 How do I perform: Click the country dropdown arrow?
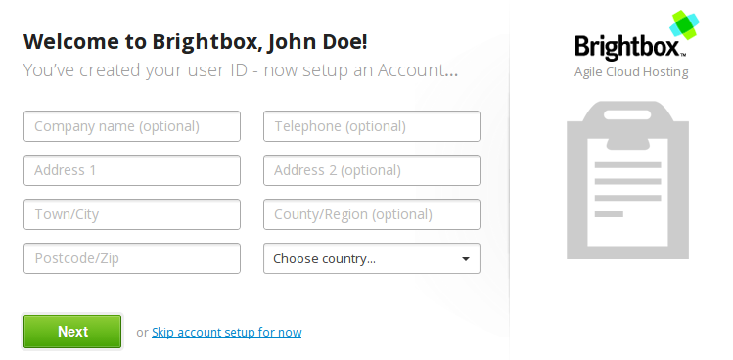point(465,259)
